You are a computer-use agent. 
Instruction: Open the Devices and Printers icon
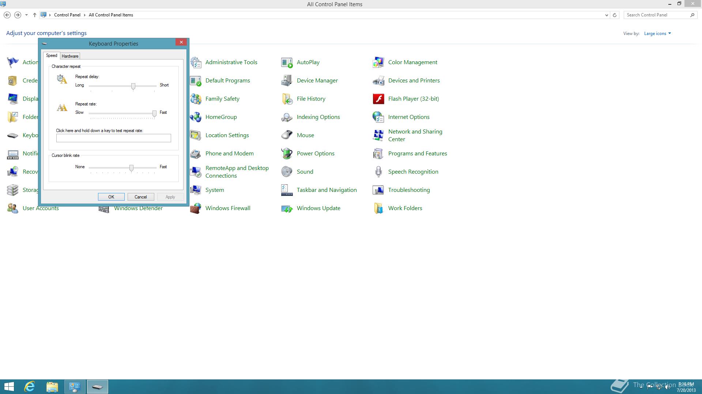pyautogui.click(x=378, y=81)
